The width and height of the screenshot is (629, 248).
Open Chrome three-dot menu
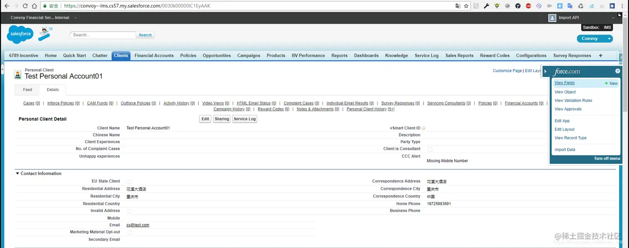(x=623, y=6)
